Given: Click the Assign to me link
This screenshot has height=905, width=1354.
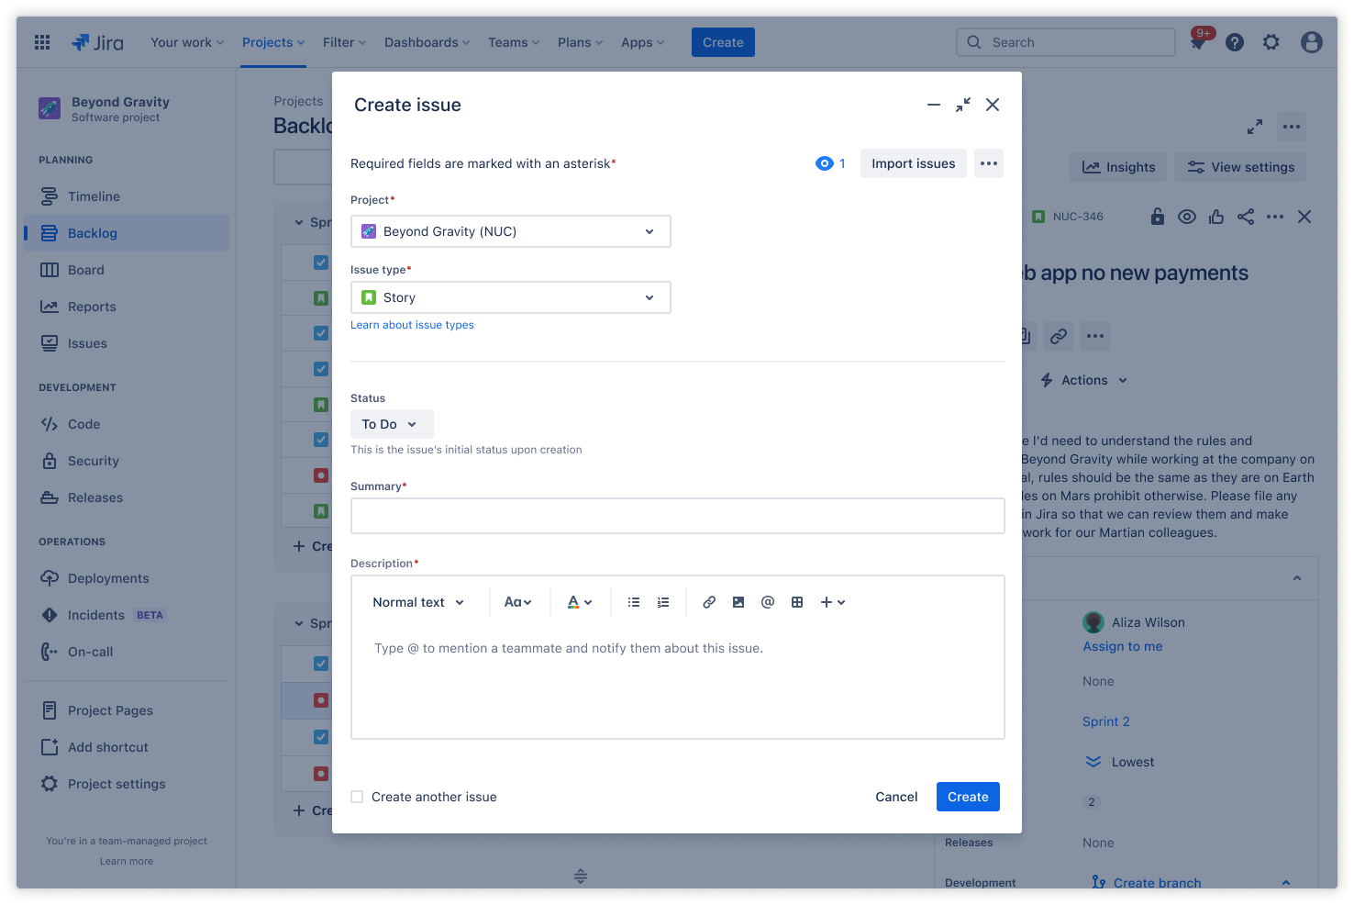Looking at the screenshot, I should [x=1122, y=646].
